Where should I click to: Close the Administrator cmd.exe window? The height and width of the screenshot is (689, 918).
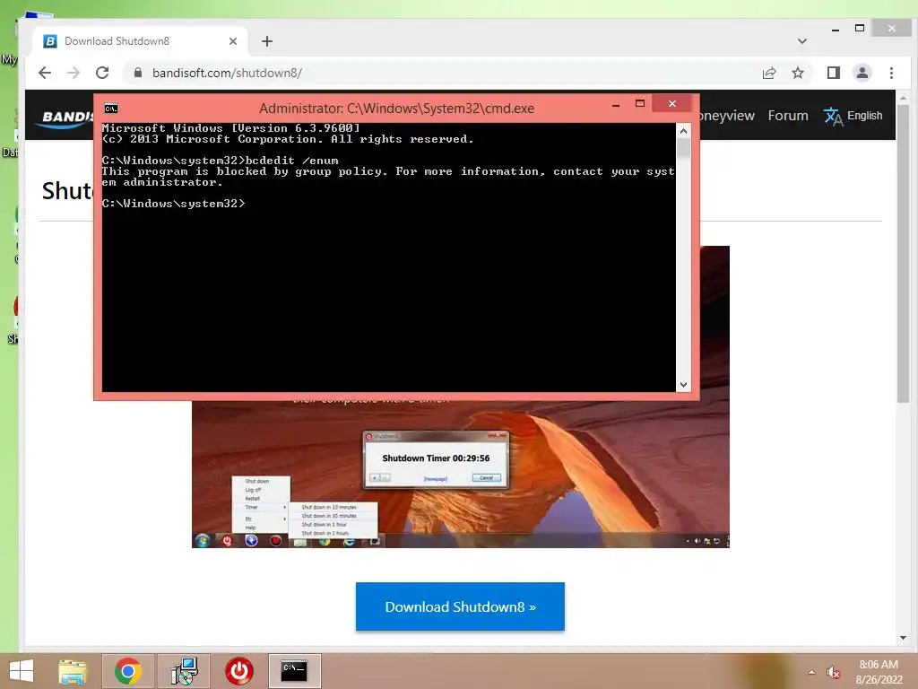tap(672, 104)
